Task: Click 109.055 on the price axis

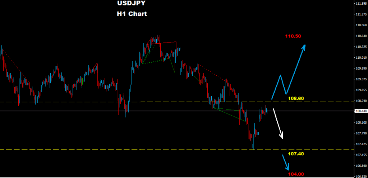Action: tap(362, 90)
